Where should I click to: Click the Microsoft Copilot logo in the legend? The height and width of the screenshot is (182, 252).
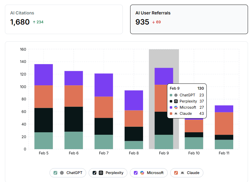(x=142, y=173)
